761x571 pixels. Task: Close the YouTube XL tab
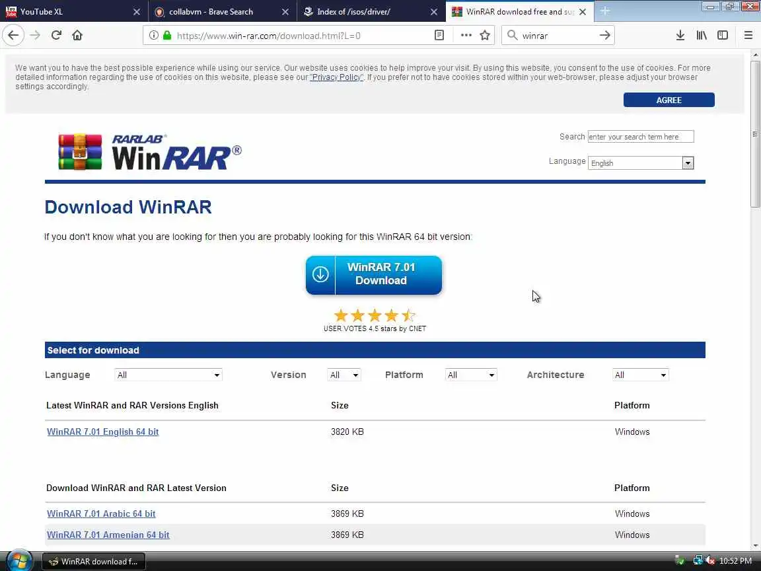click(137, 12)
